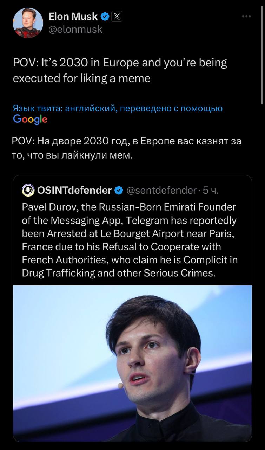Image resolution: width=265 pixels, height=450 pixels.
Task: Click the Google logo under translation note
Action: pos(30,119)
